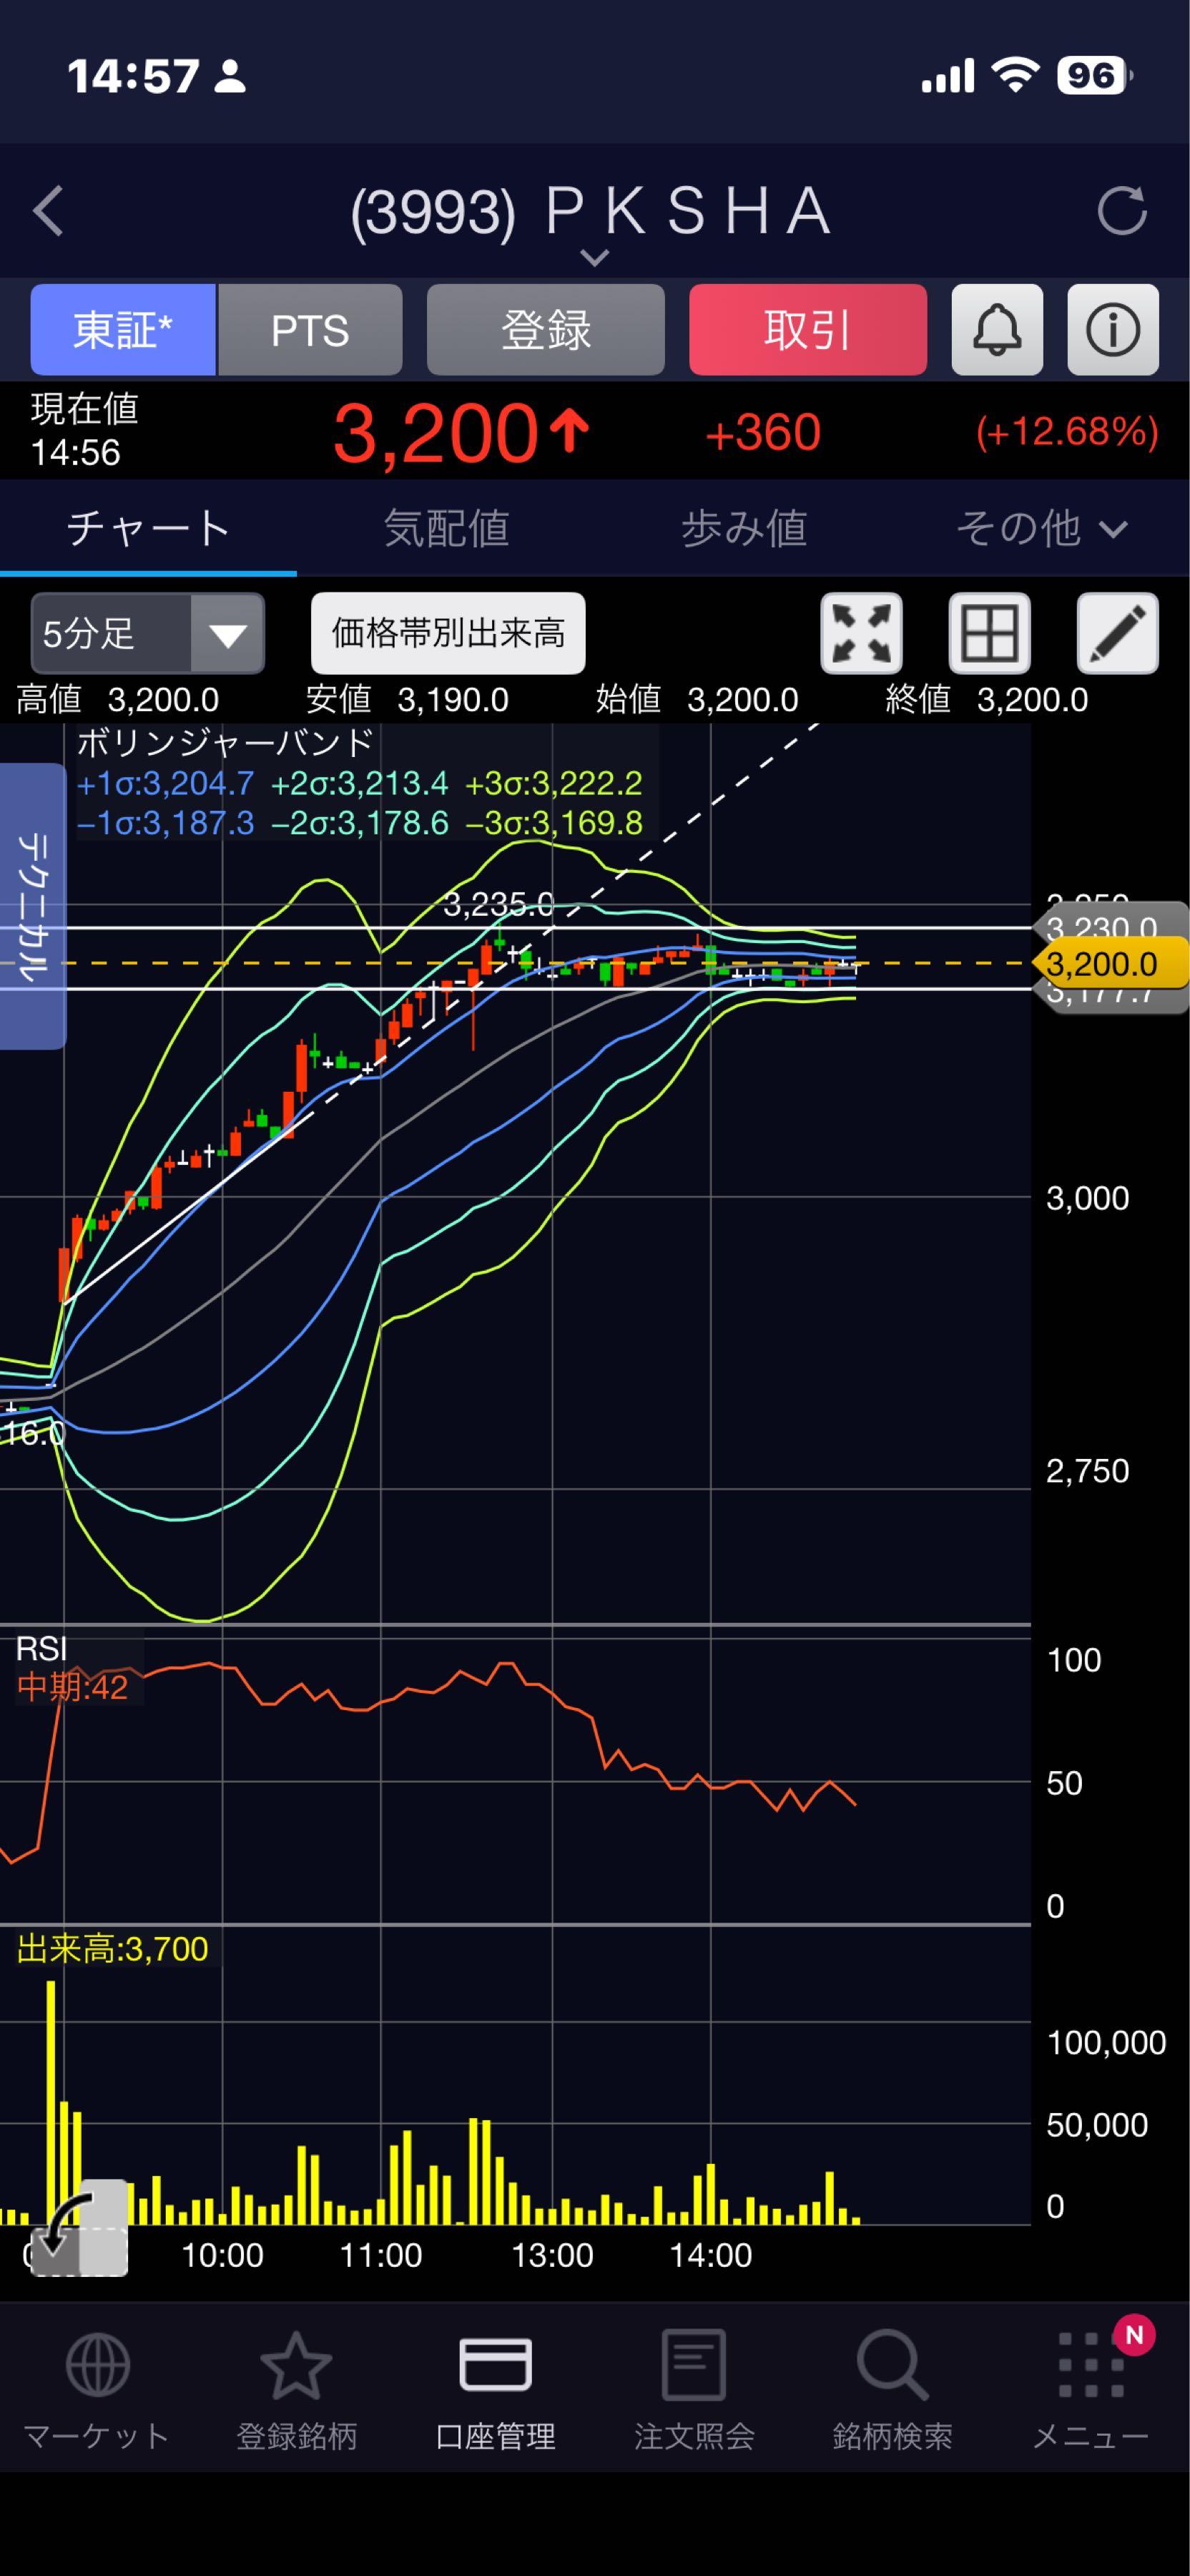Switch to the 歩み値 tab
This screenshot has width=1190, height=2576.
coord(743,528)
